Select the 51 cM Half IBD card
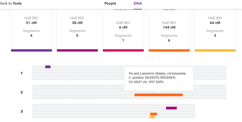The image size is (242, 122). coord(31,30)
